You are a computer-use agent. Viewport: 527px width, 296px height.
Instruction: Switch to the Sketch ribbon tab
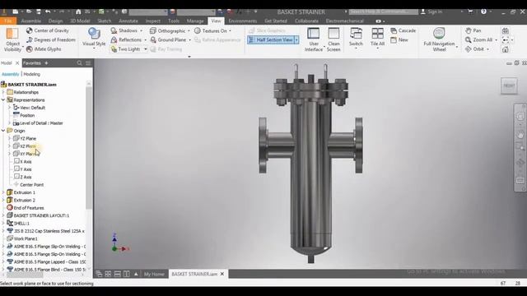[105, 21]
